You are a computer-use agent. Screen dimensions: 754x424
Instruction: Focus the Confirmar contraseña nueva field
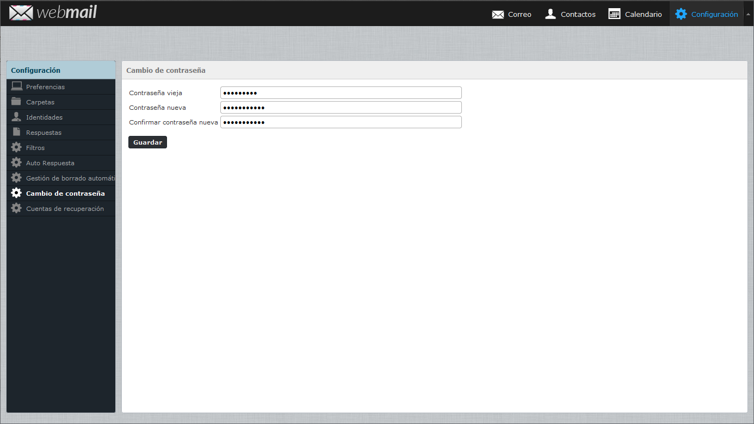point(341,122)
